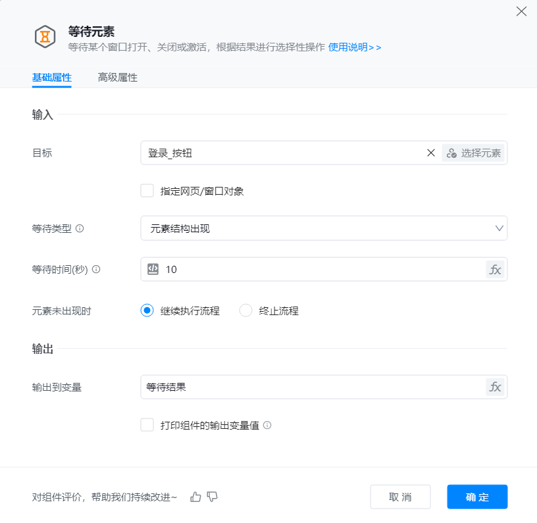The height and width of the screenshot is (523, 537).
Task: Click the thumbs-up rating icon
Action: coord(195,497)
